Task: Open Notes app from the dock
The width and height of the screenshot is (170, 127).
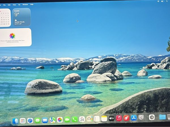Action: coord(104,119)
